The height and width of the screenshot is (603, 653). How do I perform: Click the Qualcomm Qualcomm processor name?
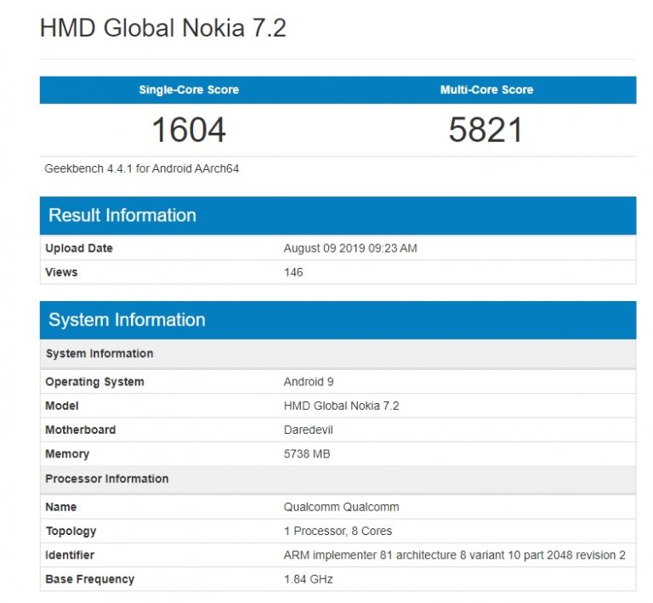341,507
